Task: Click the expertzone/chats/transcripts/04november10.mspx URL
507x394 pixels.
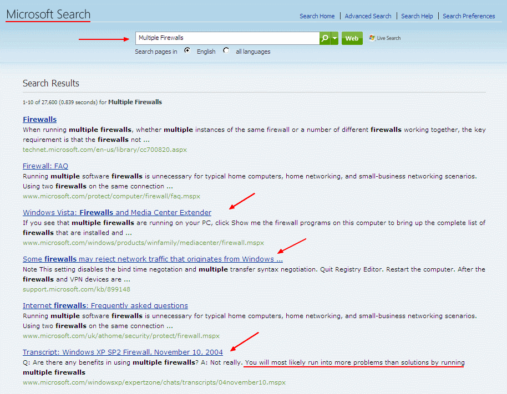Action: click(154, 382)
